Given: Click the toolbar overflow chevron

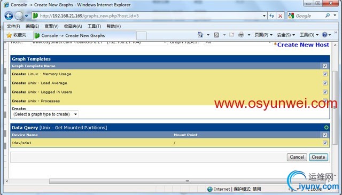Looking at the screenshot, I should coord(336,32).
